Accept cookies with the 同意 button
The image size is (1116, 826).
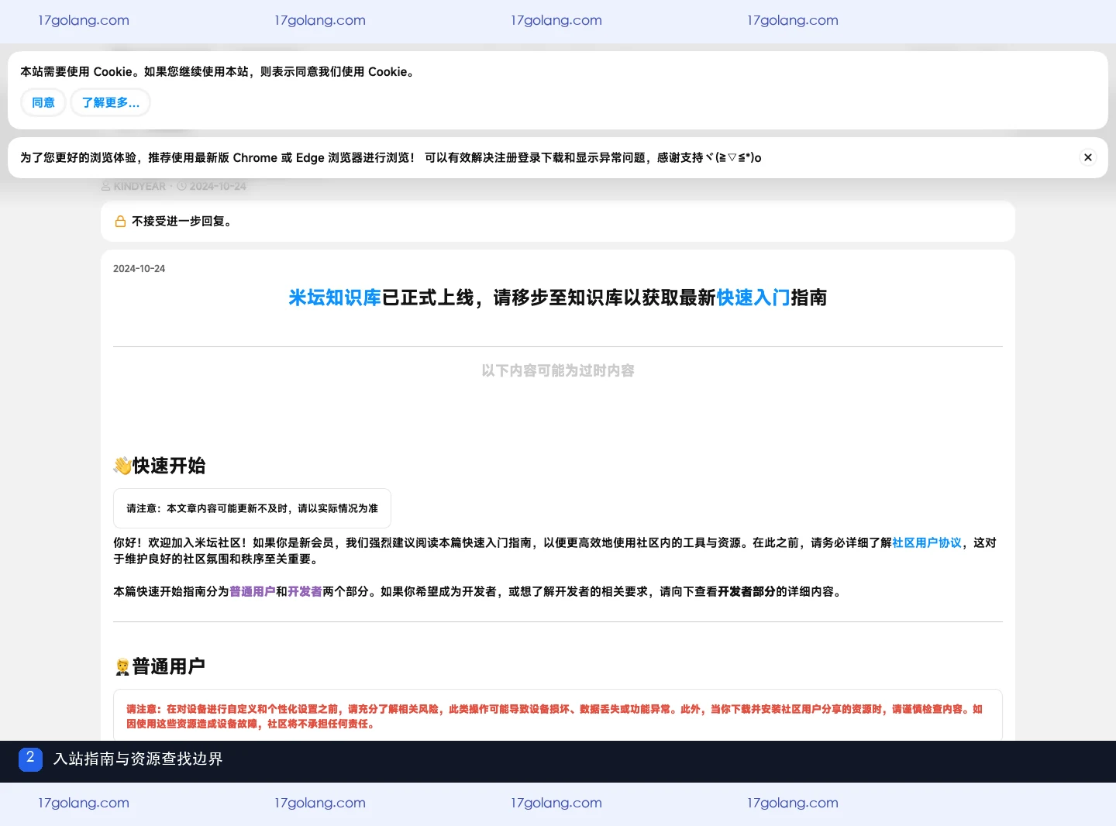43,102
